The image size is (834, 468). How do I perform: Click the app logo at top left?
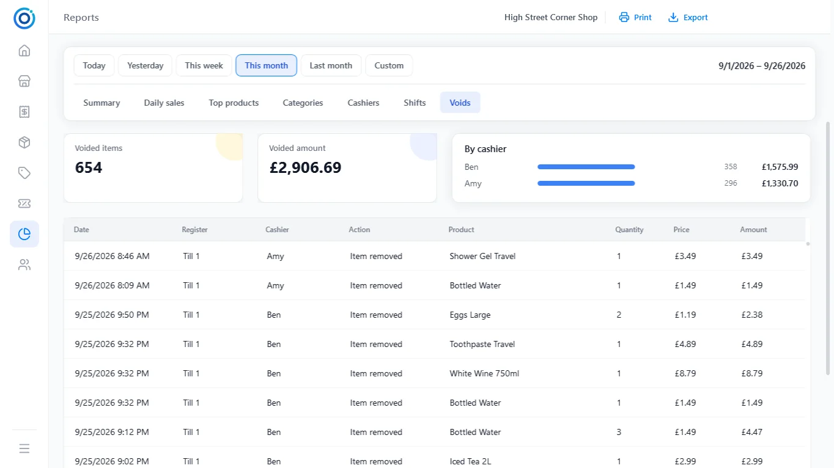24,18
